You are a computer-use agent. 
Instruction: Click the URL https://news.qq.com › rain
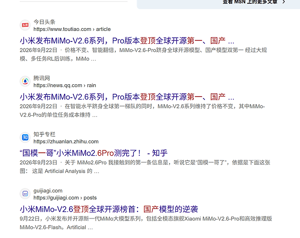point(65,85)
